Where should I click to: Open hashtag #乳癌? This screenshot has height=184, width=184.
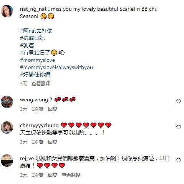pyautogui.click(x=27, y=45)
